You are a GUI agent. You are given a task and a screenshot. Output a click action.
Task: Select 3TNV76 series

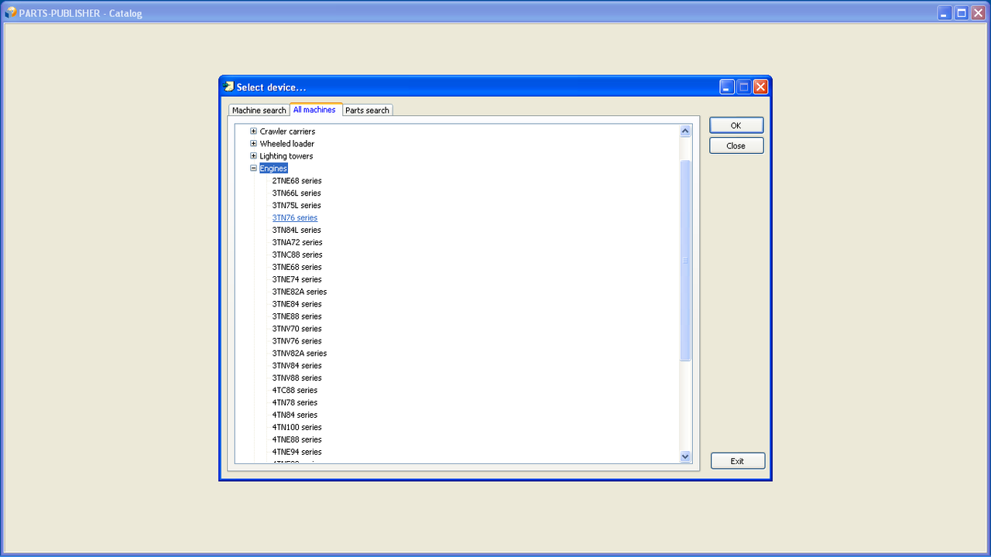click(297, 342)
